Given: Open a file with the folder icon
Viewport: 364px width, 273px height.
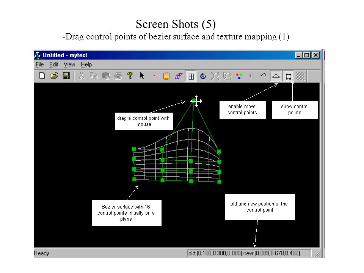Looking at the screenshot, I should pyautogui.click(x=54, y=76).
